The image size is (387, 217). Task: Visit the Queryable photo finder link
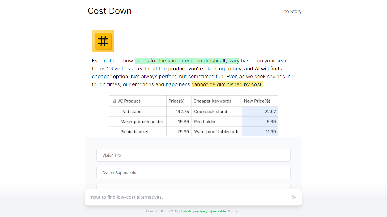pos(200,211)
